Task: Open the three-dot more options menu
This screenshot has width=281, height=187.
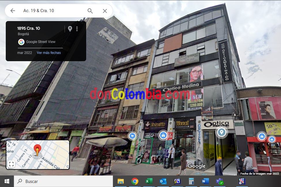Action: (x=77, y=29)
